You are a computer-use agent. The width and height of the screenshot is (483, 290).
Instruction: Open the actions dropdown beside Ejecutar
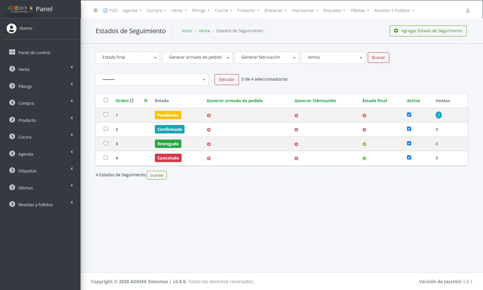[152, 80]
